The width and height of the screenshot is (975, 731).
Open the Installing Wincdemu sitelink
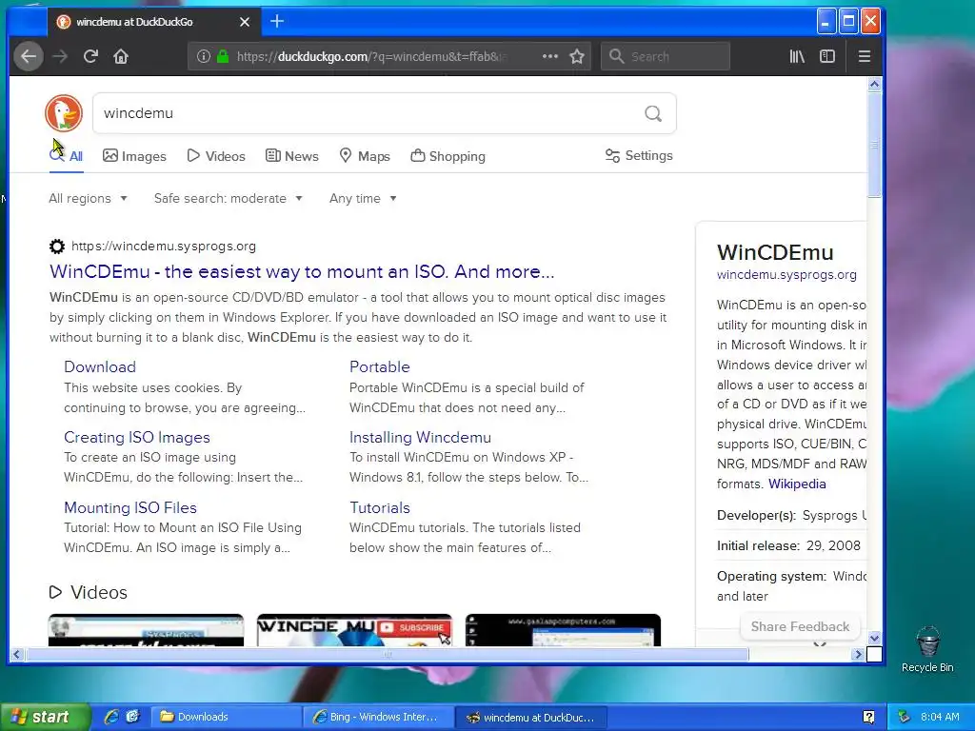pyautogui.click(x=420, y=437)
